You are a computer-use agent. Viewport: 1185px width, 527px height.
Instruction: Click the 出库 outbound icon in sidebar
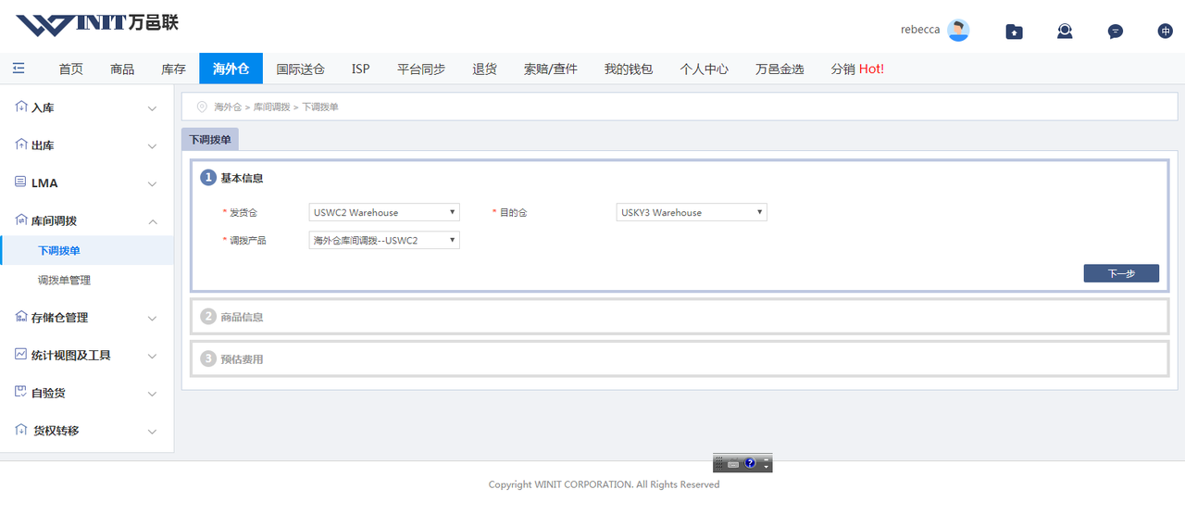[x=21, y=145]
